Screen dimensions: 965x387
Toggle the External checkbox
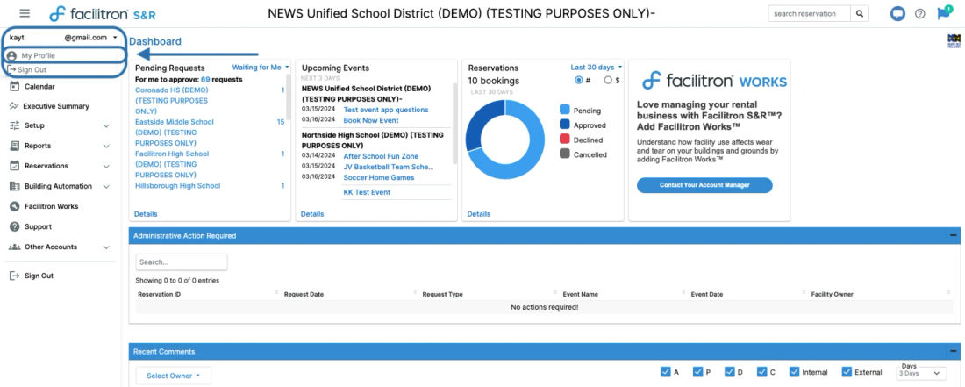pyautogui.click(x=847, y=371)
